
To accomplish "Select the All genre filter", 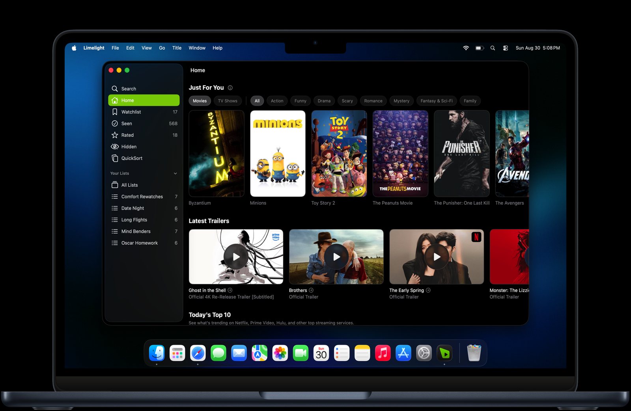I will click(x=257, y=101).
